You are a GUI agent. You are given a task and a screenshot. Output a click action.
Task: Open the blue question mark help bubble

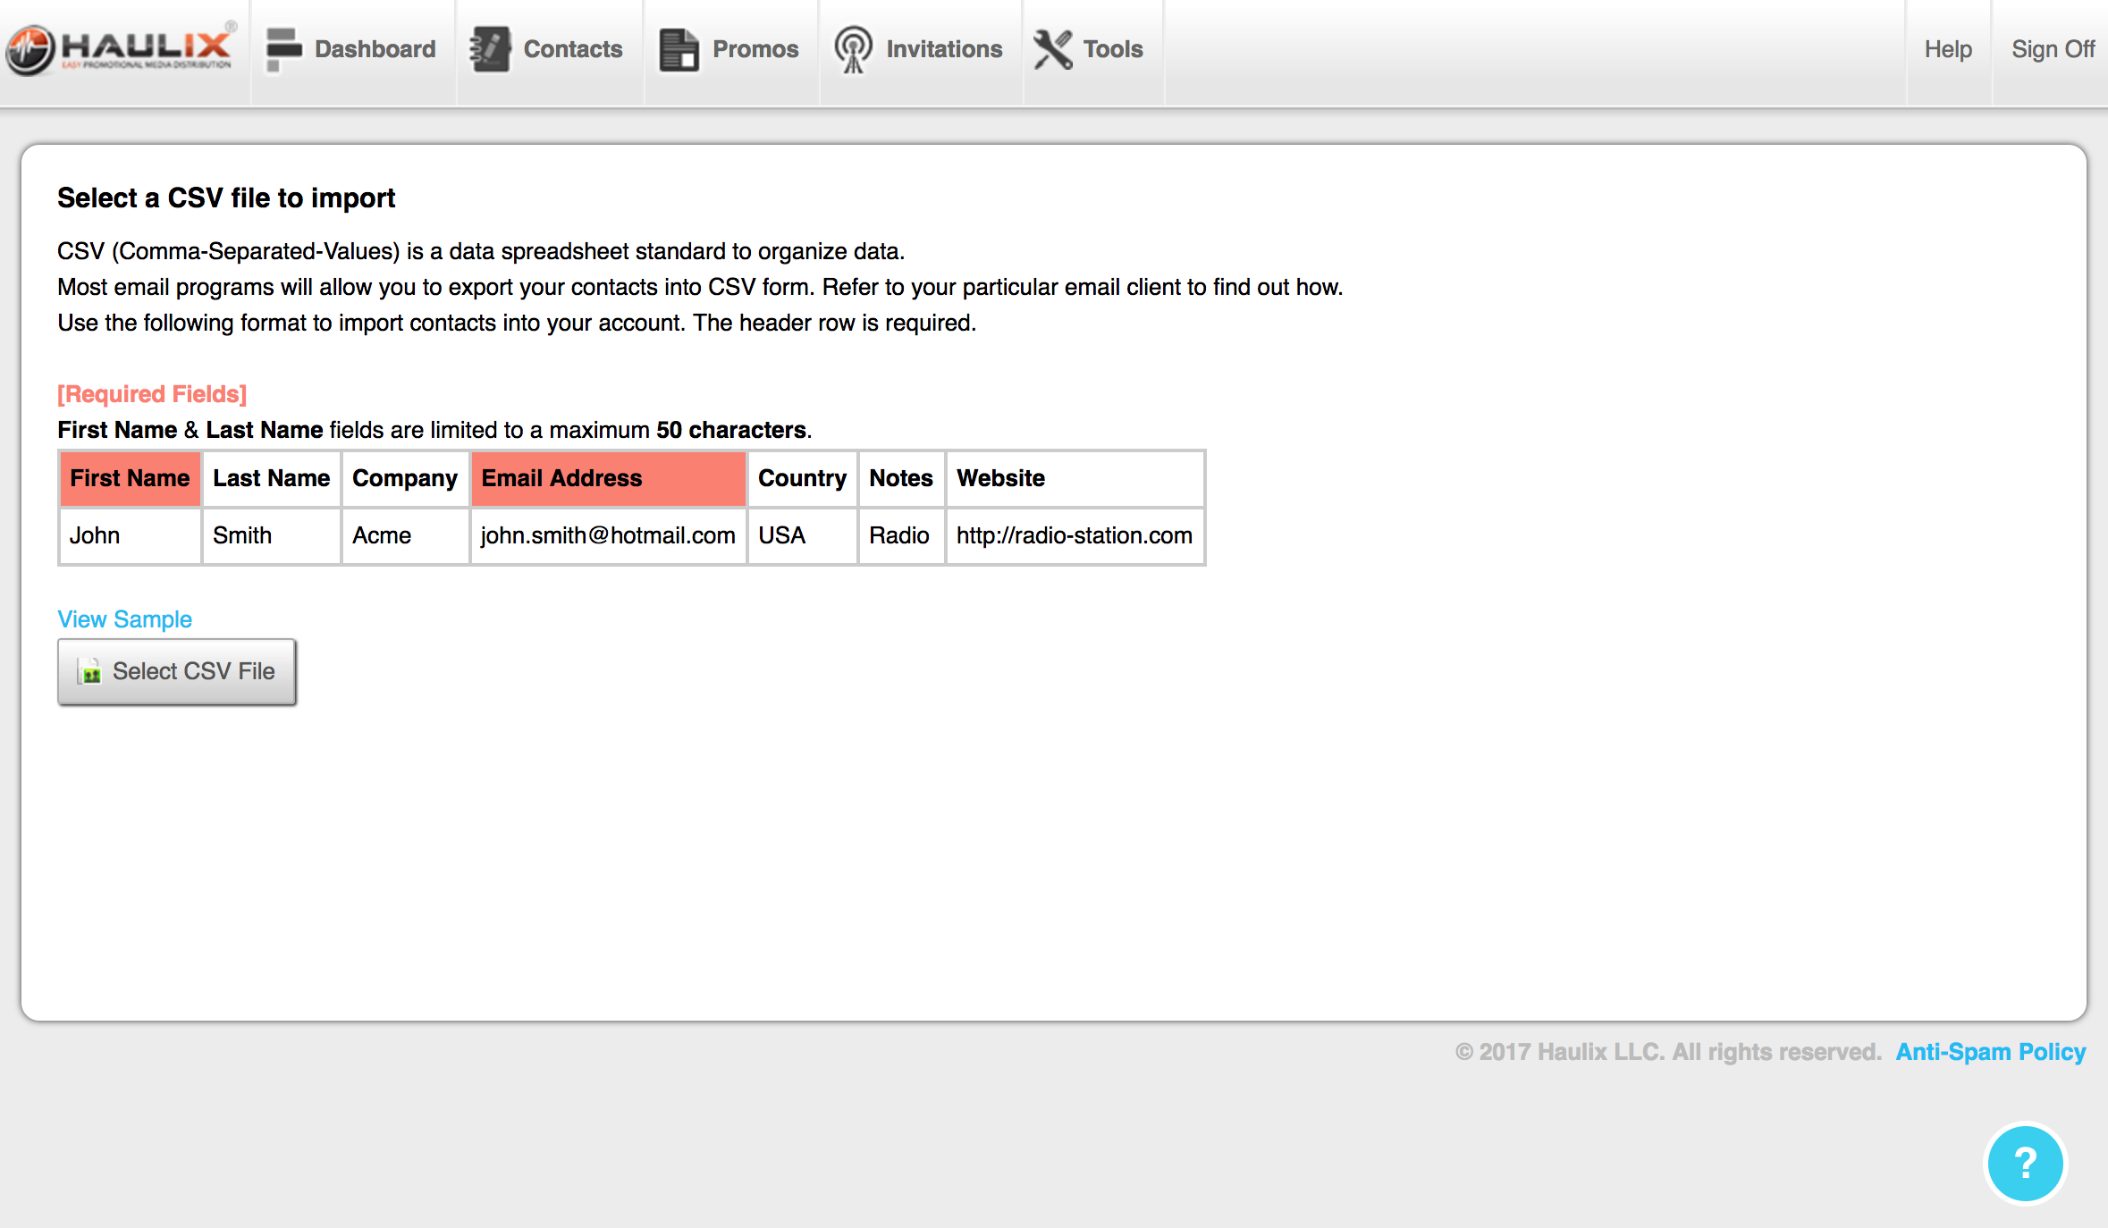[x=2025, y=1164]
